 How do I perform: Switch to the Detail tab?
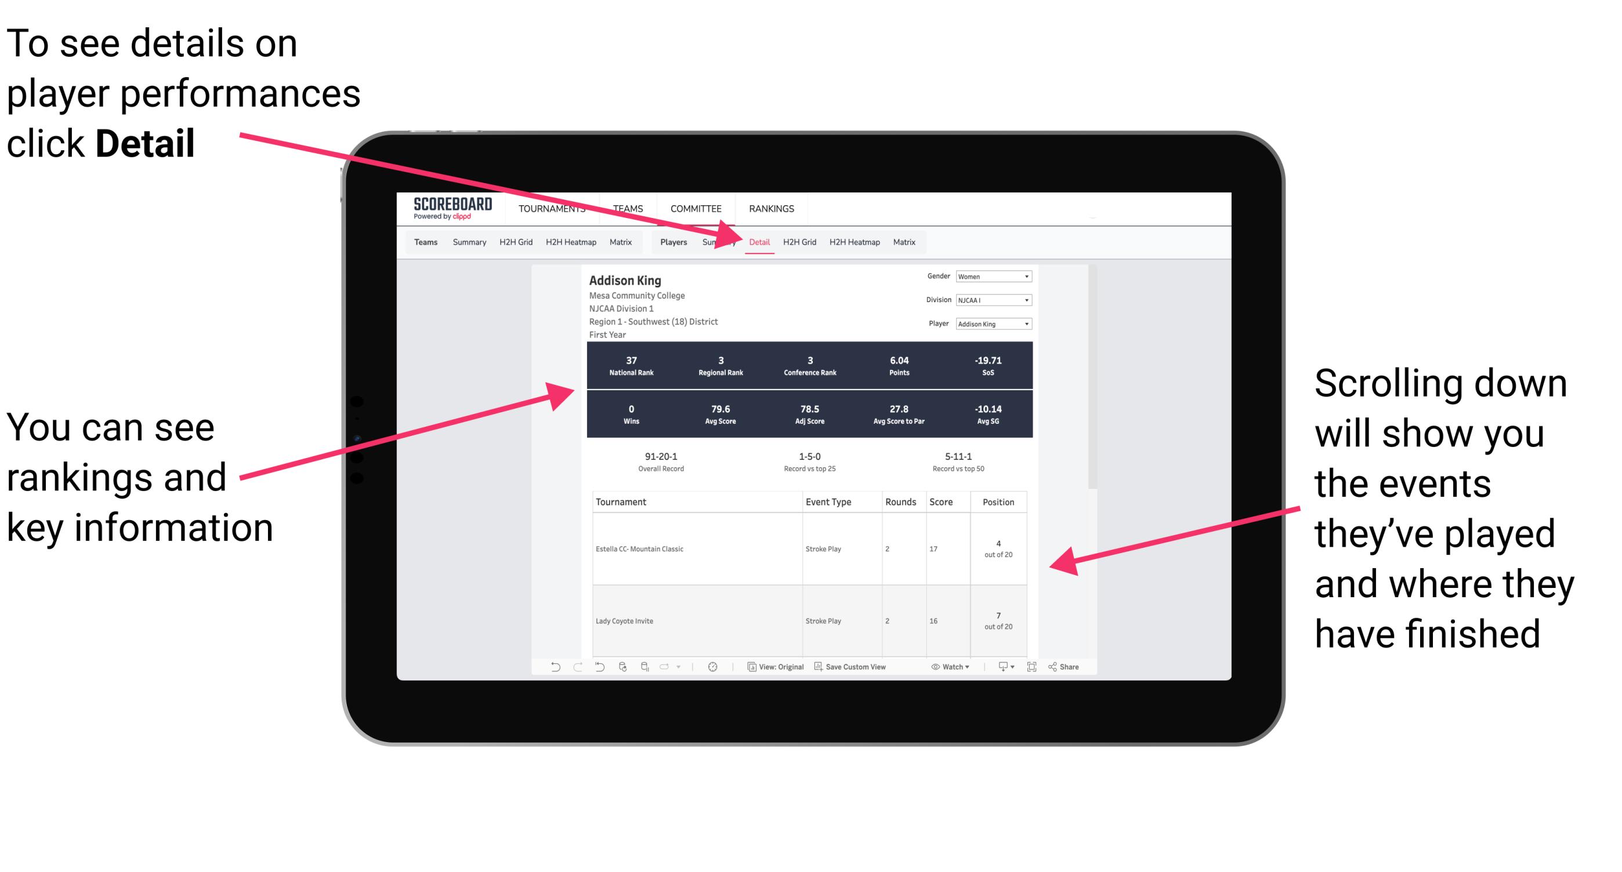758,241
